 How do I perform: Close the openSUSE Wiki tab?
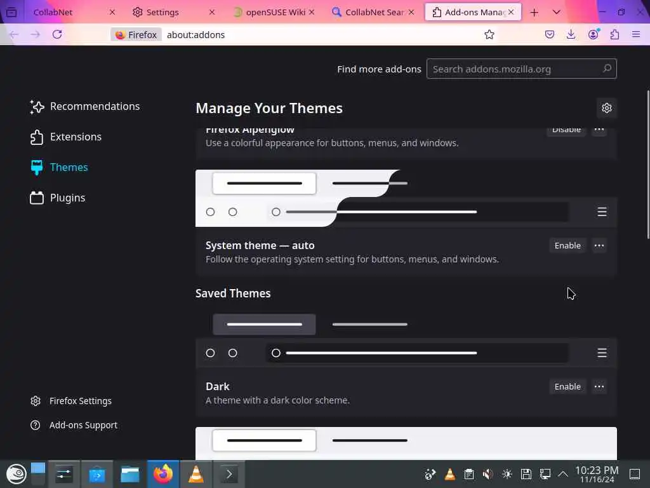312,12
